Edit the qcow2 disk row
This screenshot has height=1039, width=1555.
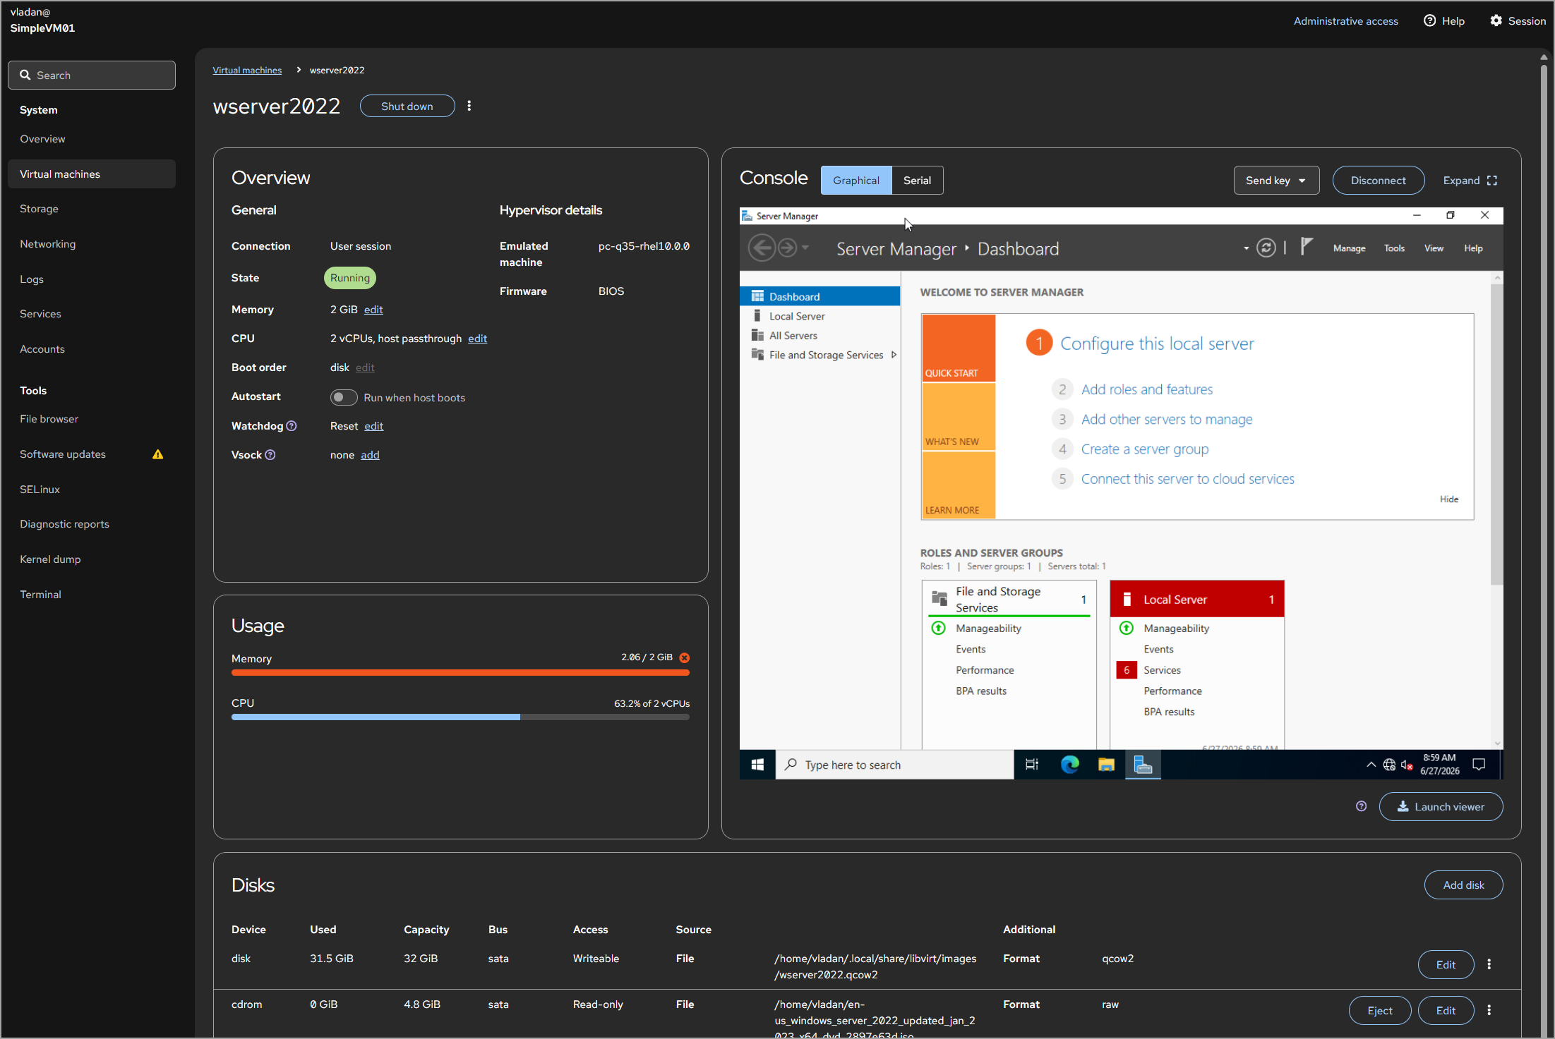1446,964
